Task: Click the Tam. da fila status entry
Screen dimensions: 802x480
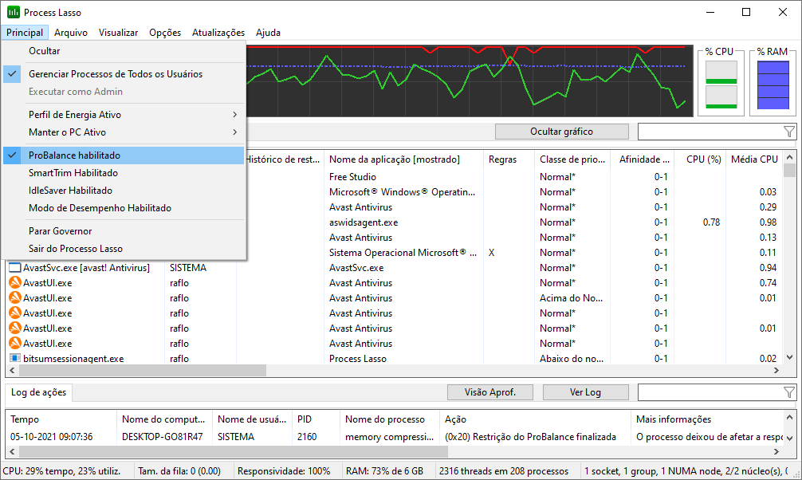Action: tap(179, 471)
